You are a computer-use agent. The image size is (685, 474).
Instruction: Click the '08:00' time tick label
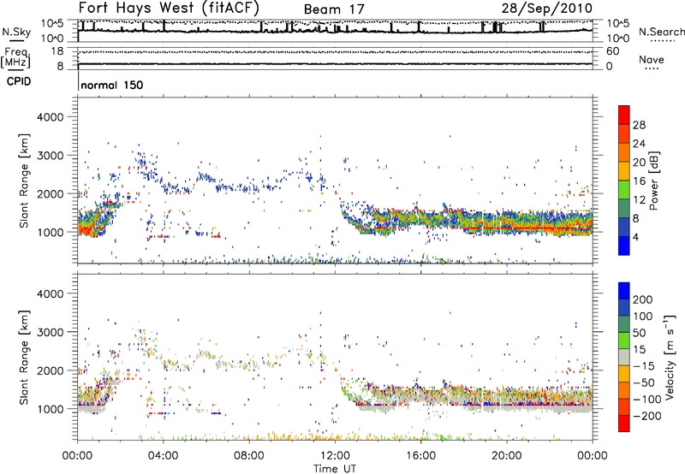249,456
